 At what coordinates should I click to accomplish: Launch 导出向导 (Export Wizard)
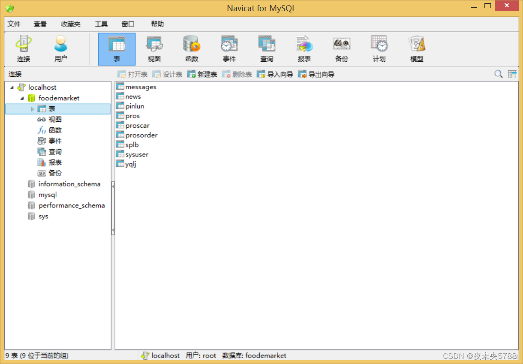click(316, 74)
